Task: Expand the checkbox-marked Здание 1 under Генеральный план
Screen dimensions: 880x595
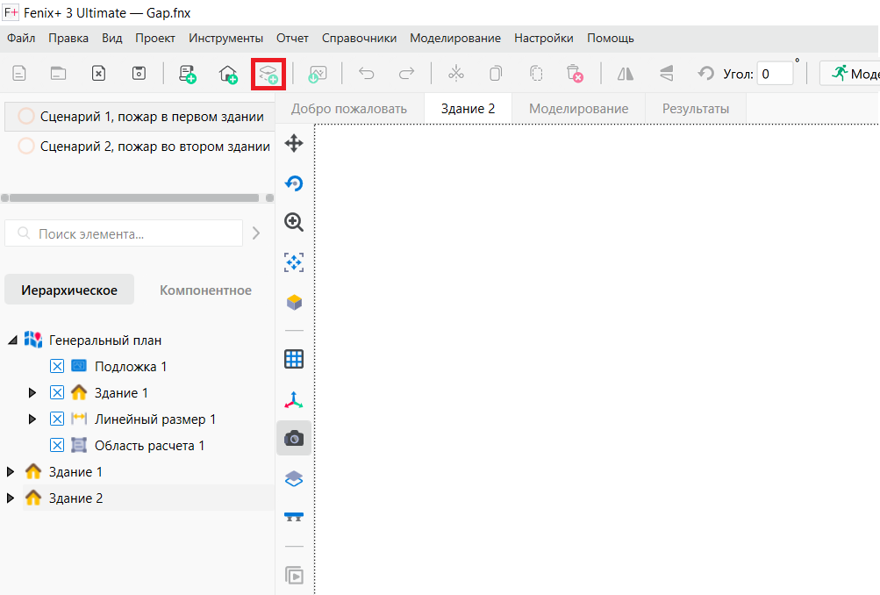Action: coord(32,393)
